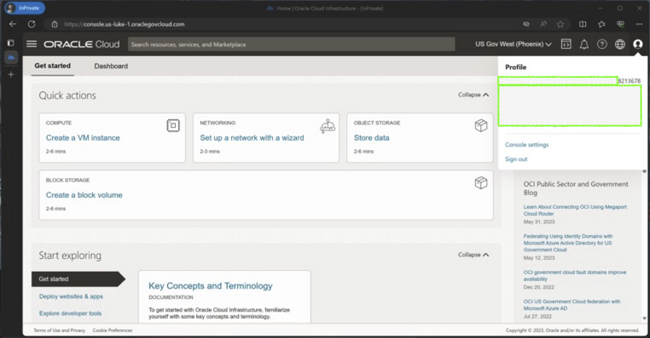Screen dimensions: 650x338
Task: Click the browser favorites star icon
Action: [560, 24]
